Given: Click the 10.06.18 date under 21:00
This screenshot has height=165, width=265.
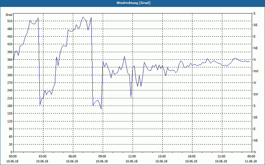Looking at the screenshot, I should tap(221, 161).
